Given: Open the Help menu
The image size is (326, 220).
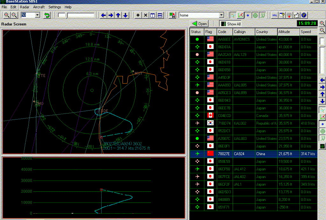Looking at the screenshot, I should [x=68, y=7].
